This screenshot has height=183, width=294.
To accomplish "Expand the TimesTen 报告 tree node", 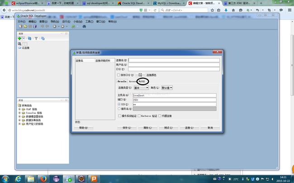I will pyautogui.click(x=19, y=113).
